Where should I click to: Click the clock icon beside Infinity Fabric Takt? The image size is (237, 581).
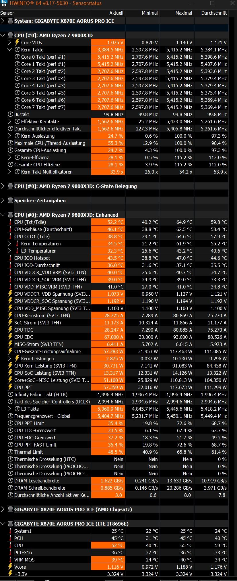pyautogui.click(x=10, y=394)
